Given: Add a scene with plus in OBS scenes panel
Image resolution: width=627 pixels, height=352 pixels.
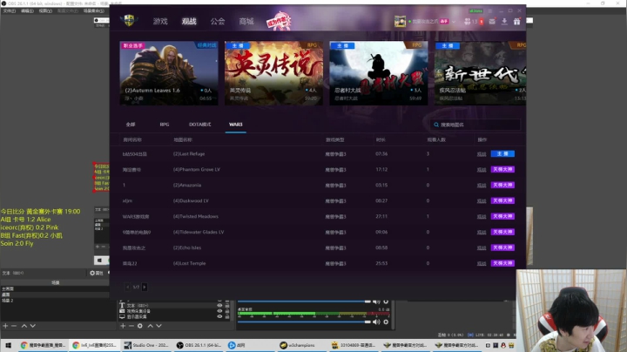Looking at the screenshot, I should 5,326.
